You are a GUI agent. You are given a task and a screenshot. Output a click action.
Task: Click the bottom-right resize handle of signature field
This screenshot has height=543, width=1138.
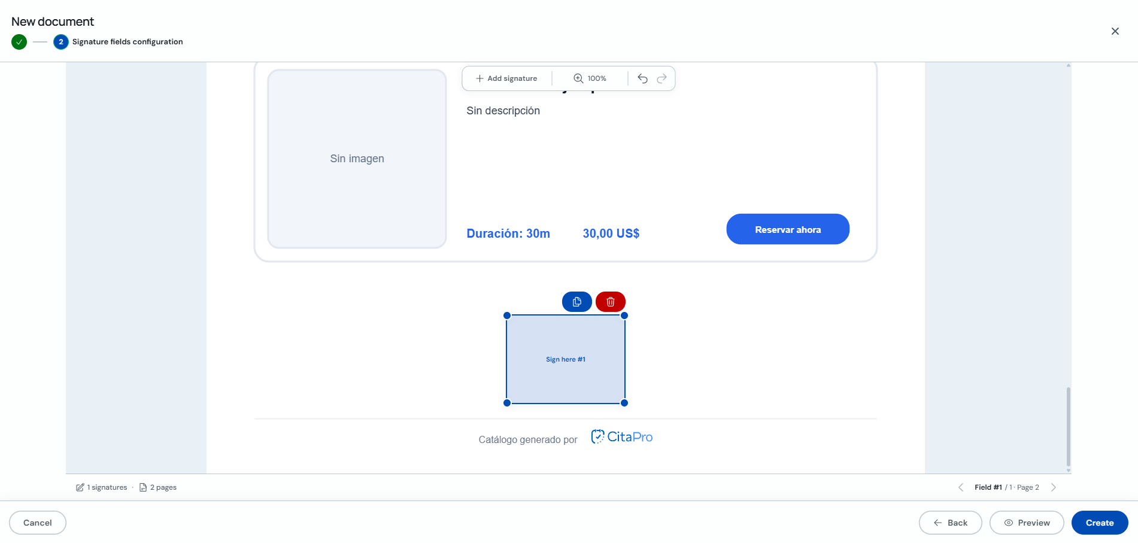pyautogui.click(x=624, y=403)
